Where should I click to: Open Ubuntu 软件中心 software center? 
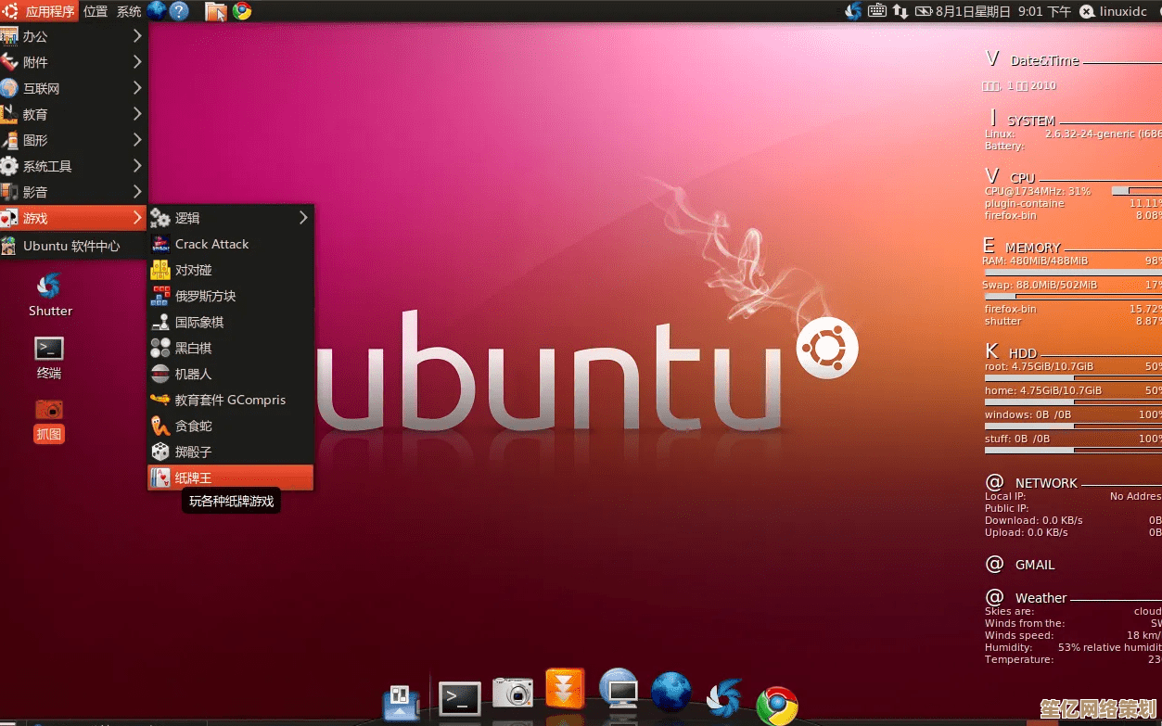pyautogui.click(x=71, y=246)
